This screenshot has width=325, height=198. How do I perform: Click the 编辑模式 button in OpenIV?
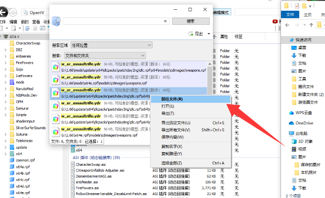pyautogui.click(x=221, y=12)
